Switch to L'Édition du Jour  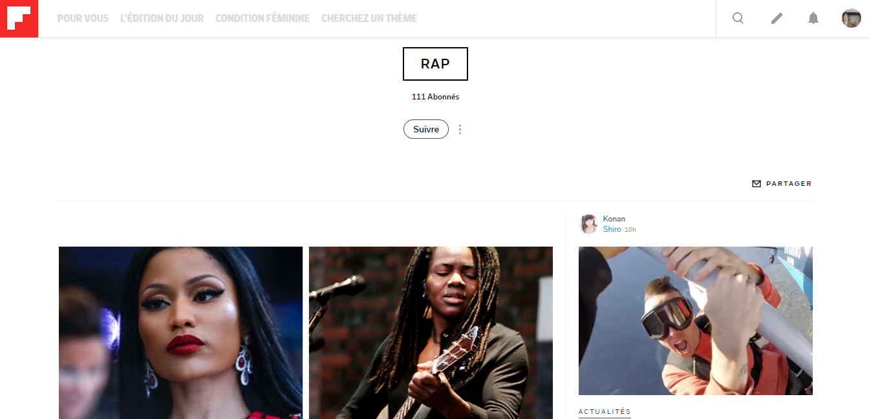point(162,19)
